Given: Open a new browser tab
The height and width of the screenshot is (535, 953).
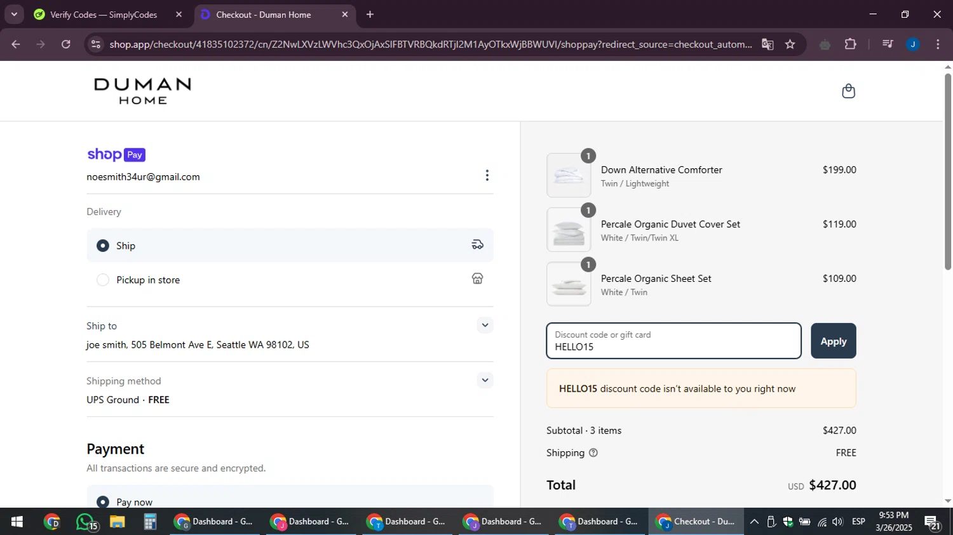Looking at the screenshot, I should 370,15.
